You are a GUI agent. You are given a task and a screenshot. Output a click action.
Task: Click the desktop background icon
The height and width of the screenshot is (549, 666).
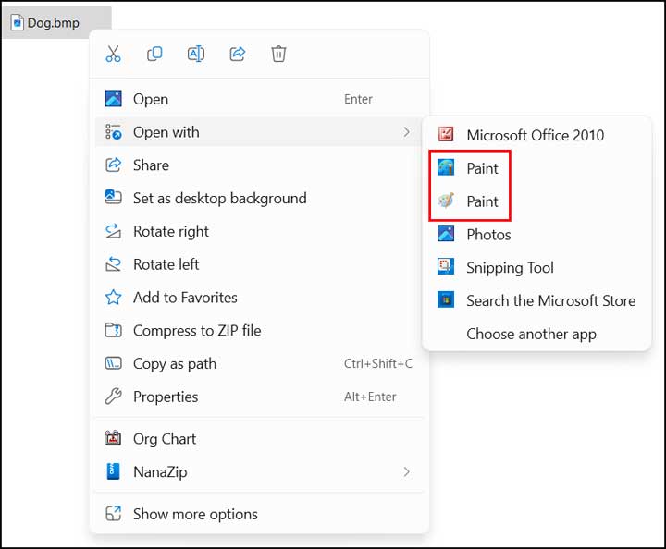click(x=113, y=197)
